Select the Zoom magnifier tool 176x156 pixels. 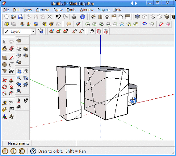click(19, 78)
